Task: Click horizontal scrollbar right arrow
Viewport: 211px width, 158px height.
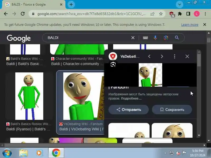Action: point(204,145)
